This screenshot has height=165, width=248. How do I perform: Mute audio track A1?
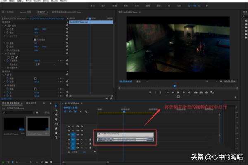tap(82, 139)
